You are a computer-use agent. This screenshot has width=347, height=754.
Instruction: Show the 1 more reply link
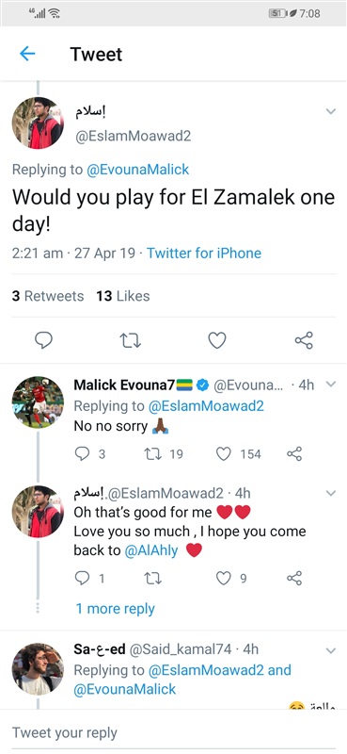115,609
